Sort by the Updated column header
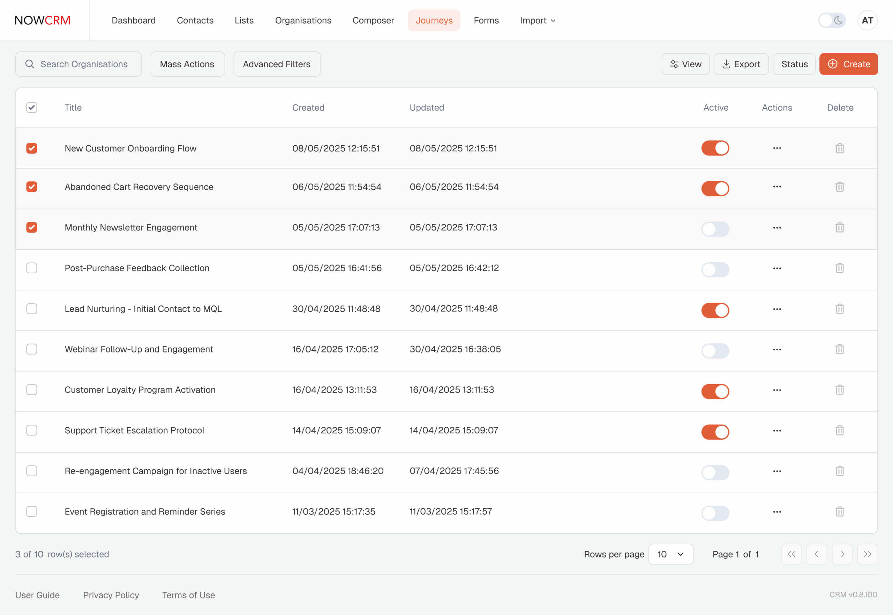893x615 pixels. 427,107
